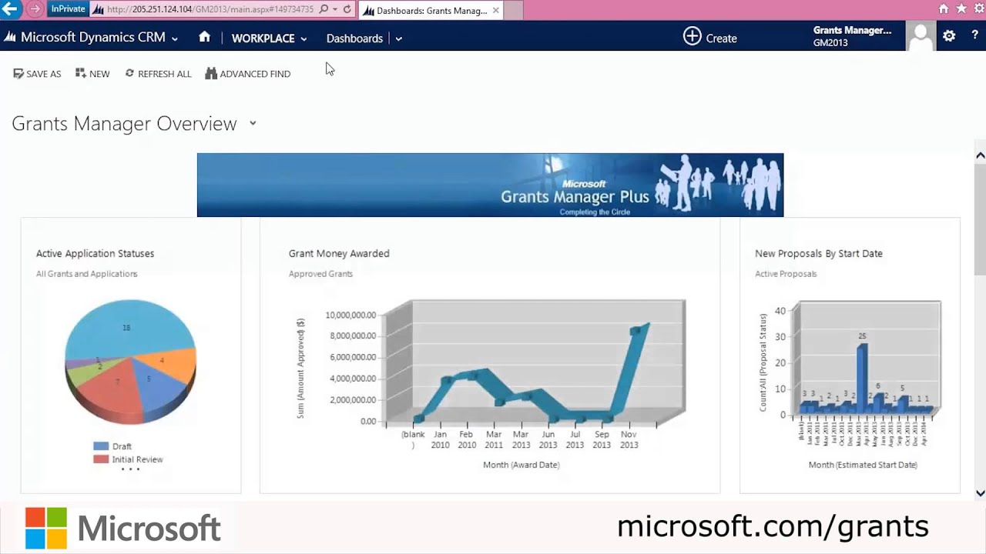Screen dimensions: 986x554
Task: Click the All Grants and Applications subtitle
Action: coord(86,274)
